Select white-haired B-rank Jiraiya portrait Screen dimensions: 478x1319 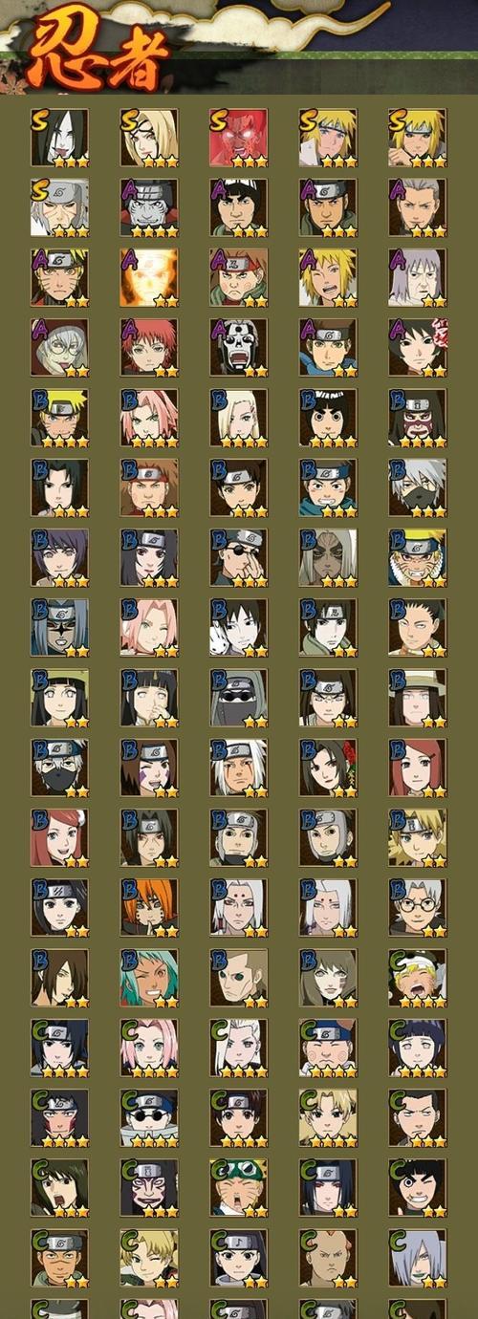[x=238, y=768]
